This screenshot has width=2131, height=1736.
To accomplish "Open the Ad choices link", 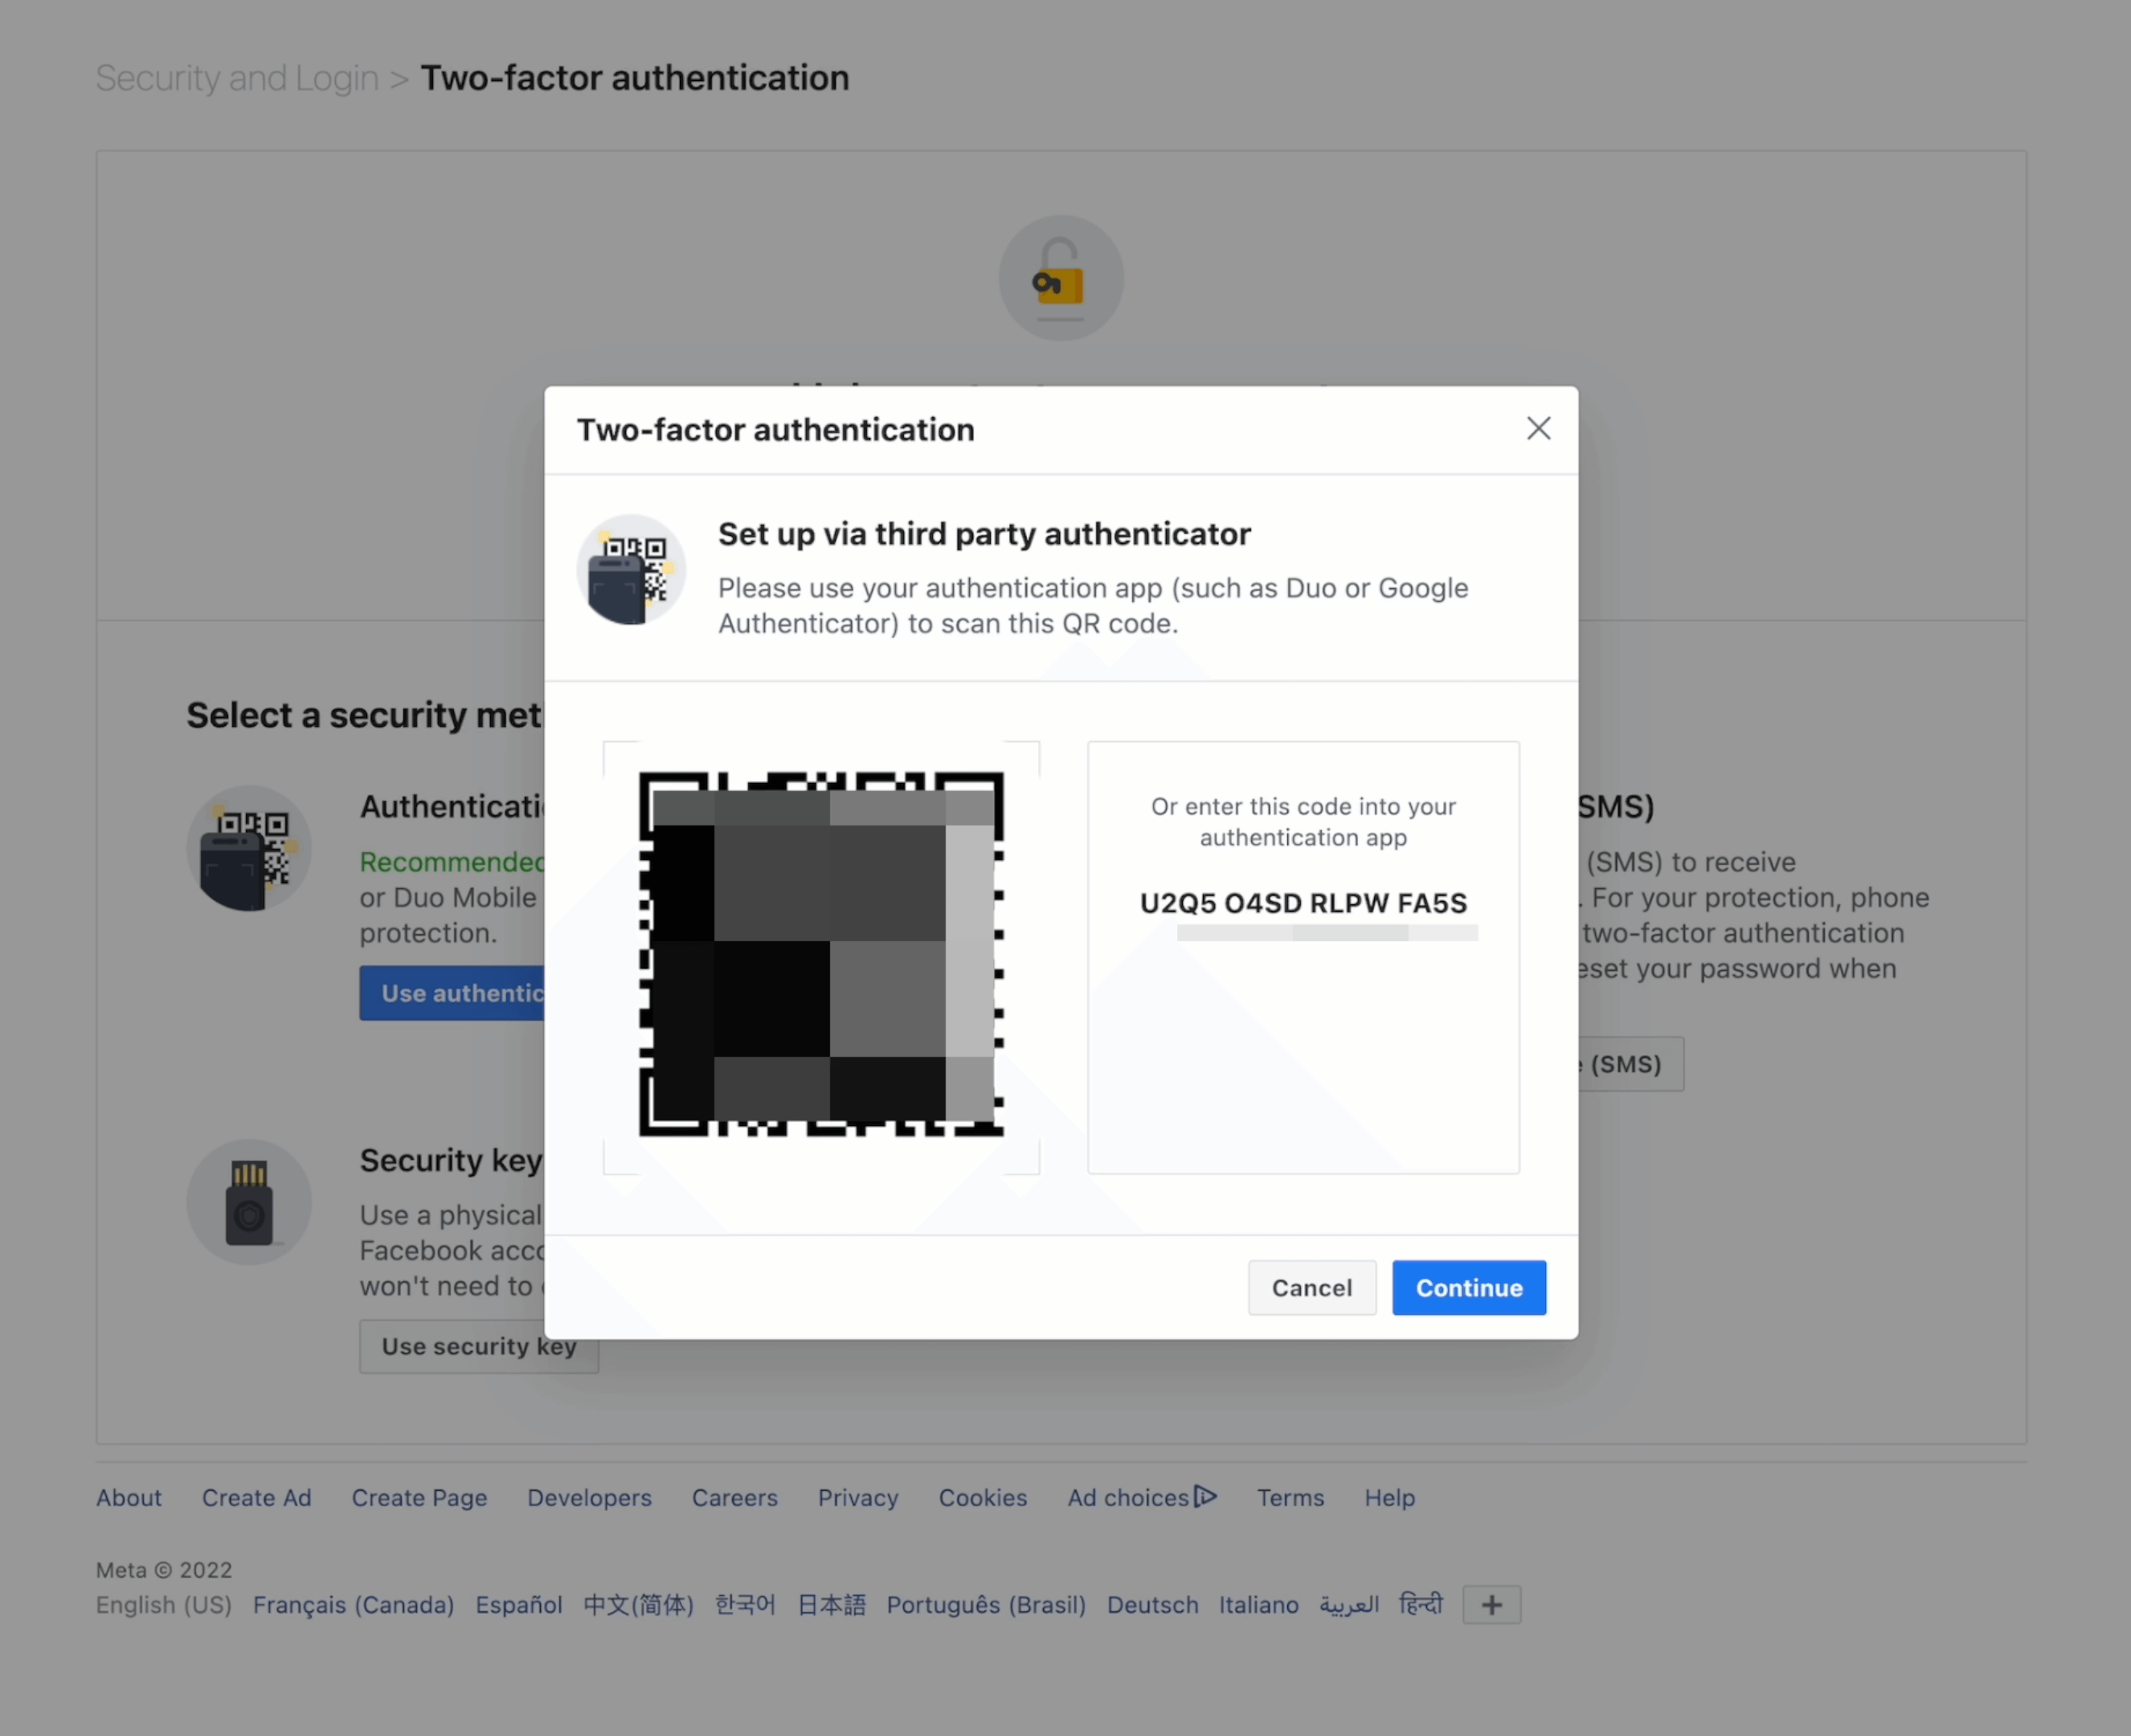I will [x=1143, y=1497].
